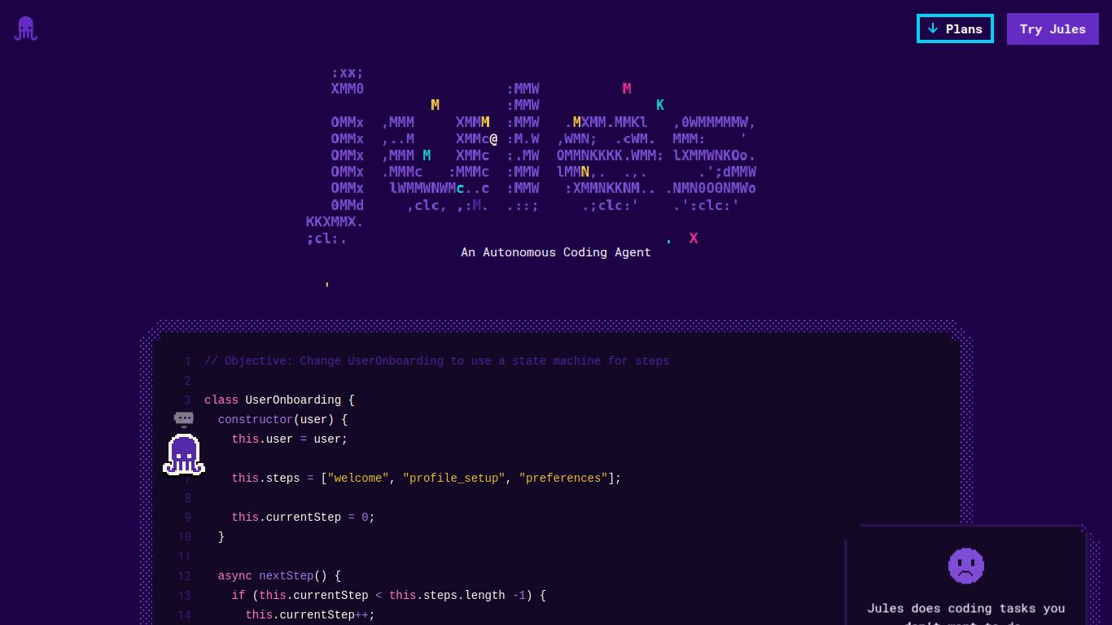Click the 'this.currentStep = 0;' line
The image size is (1112, 625).
303,517
